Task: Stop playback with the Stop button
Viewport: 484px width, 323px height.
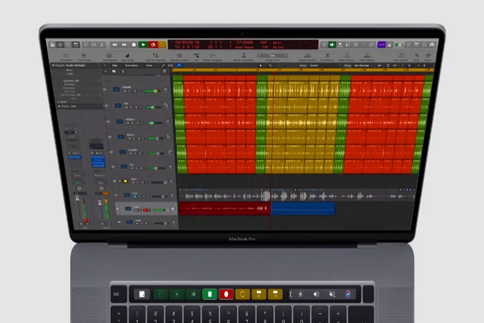Action: (x=134, y=45)
